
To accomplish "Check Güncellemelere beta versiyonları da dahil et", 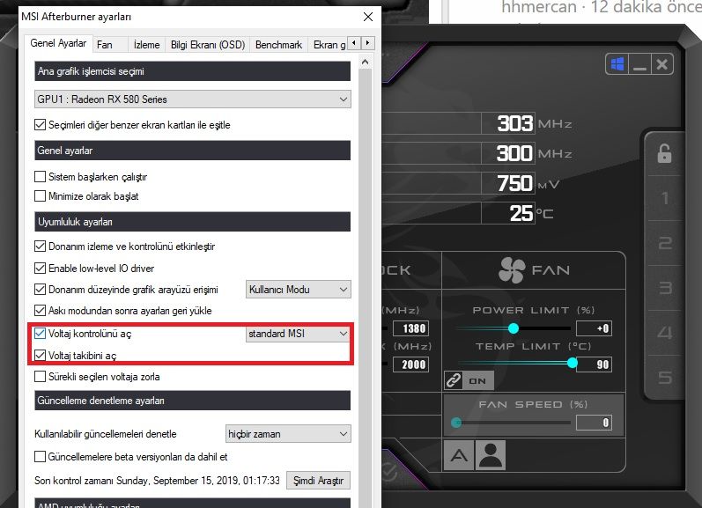I will tap(40, 457).
